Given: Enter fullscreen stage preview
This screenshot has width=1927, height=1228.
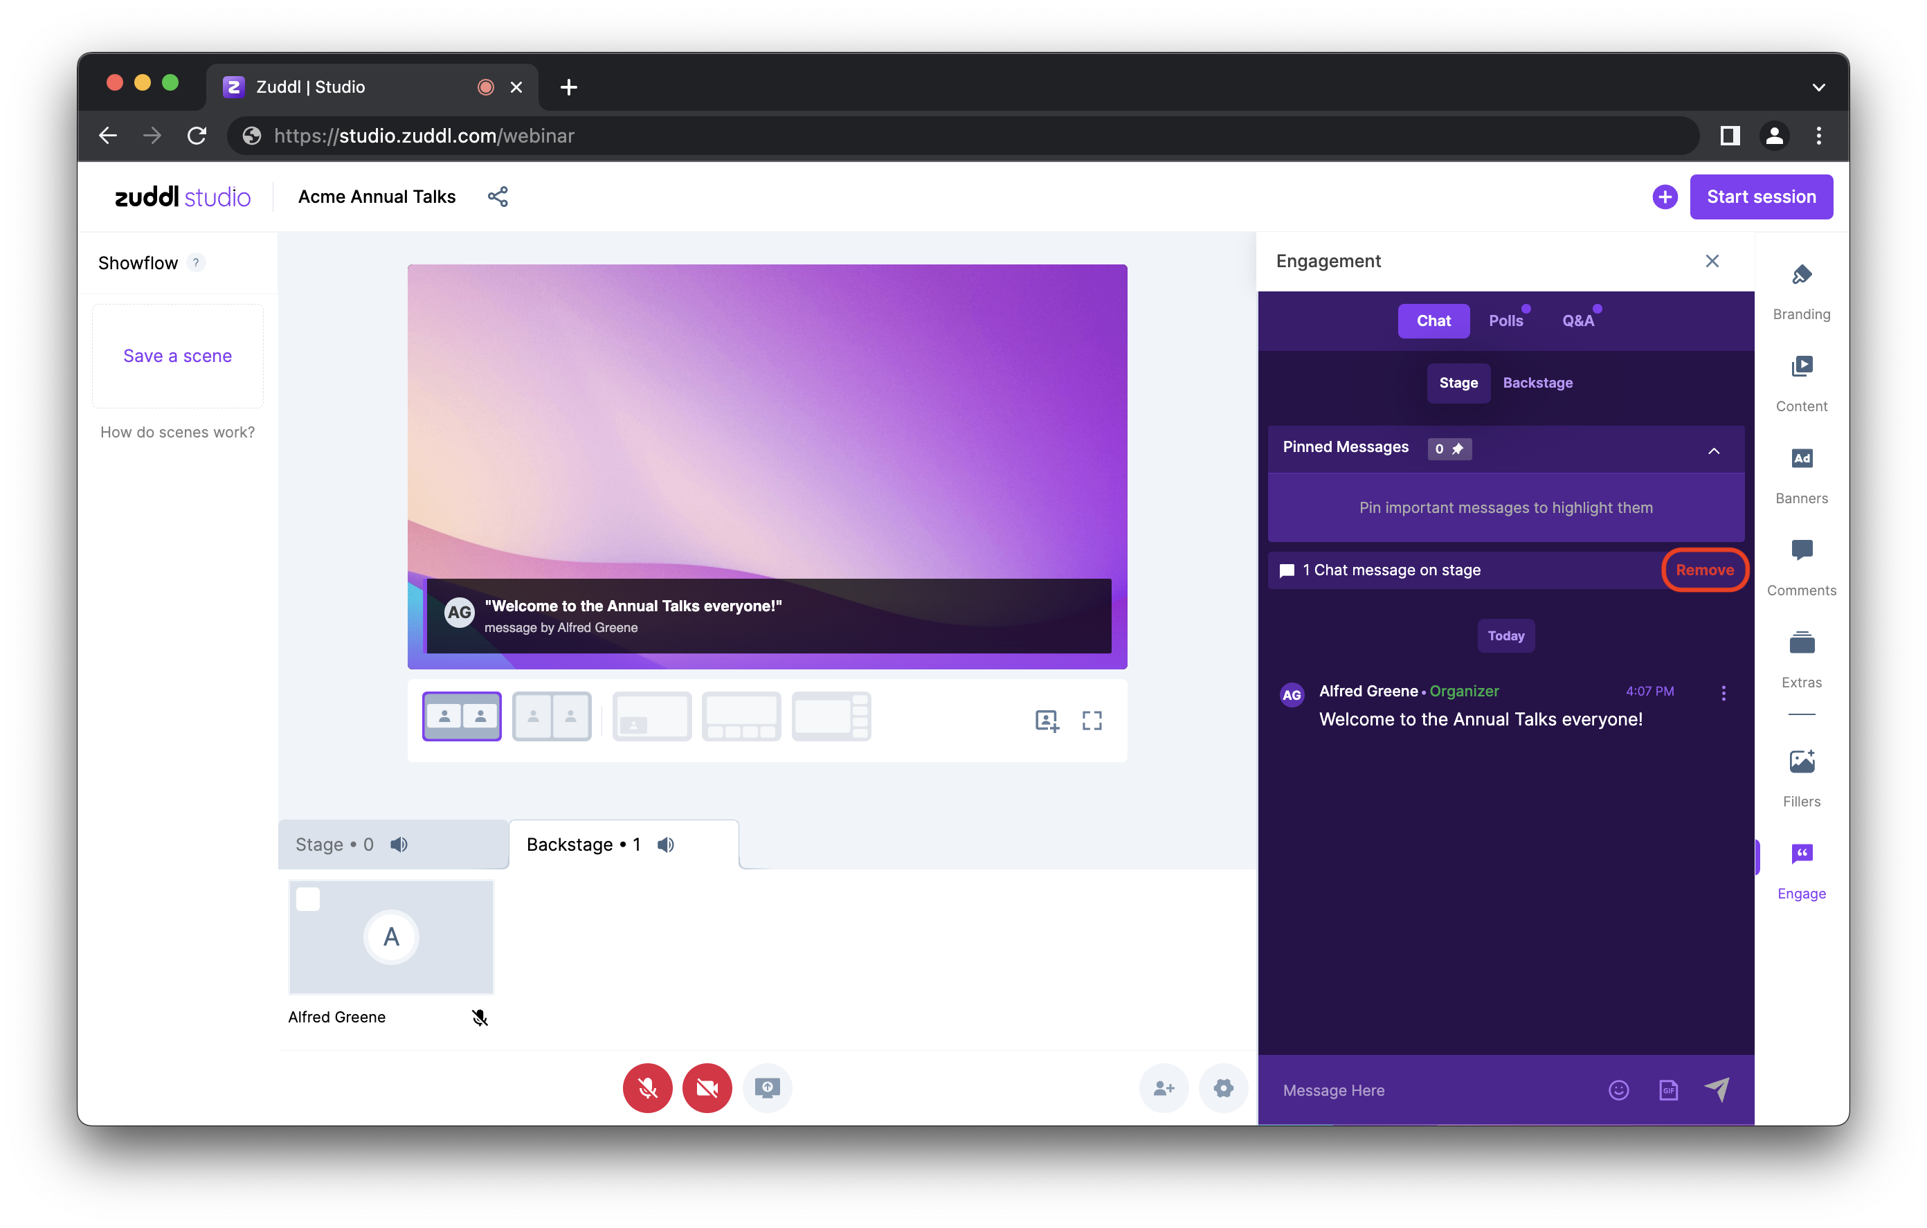Looking at the screenshot, I should (1092, 721).
